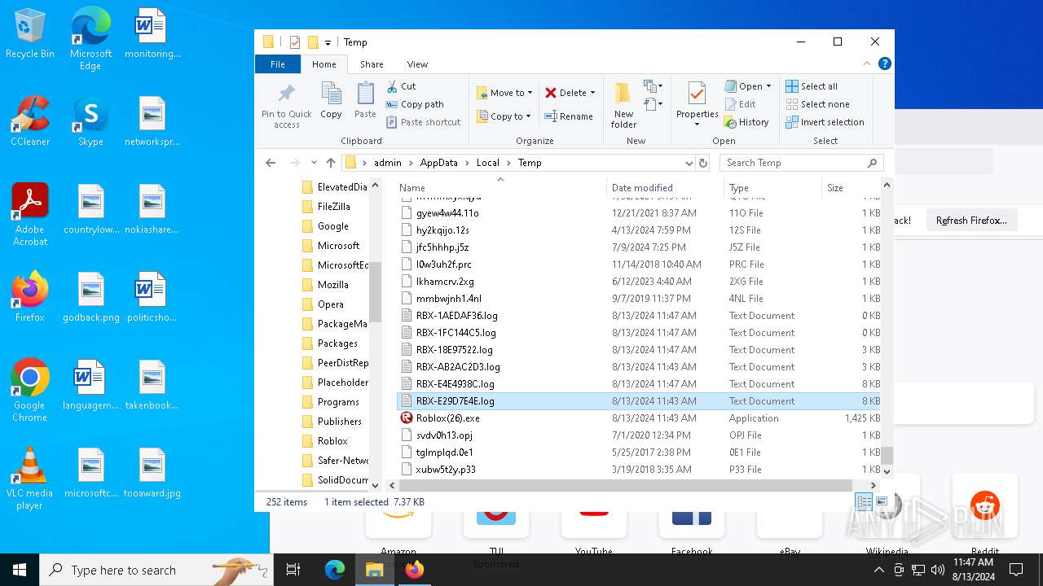Click Edit in Open group

[x=740, y=104]
